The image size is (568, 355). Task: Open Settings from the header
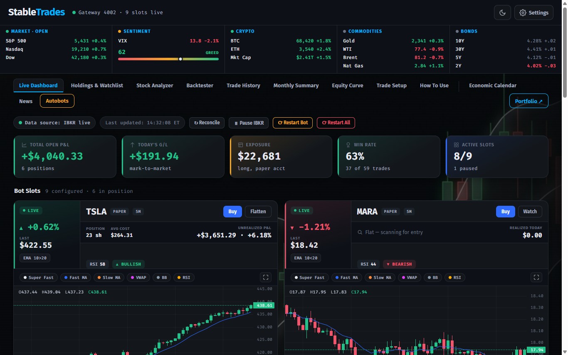click(x=534, y=12)
